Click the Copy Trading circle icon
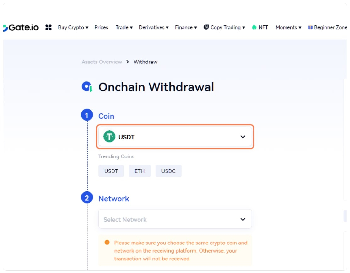Image resolution: width=350 pixels, height=273 pixels. [206, 27]
